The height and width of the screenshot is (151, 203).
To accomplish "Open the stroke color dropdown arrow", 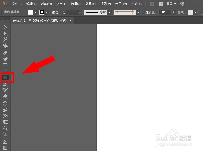I will [x=47, y=12].
